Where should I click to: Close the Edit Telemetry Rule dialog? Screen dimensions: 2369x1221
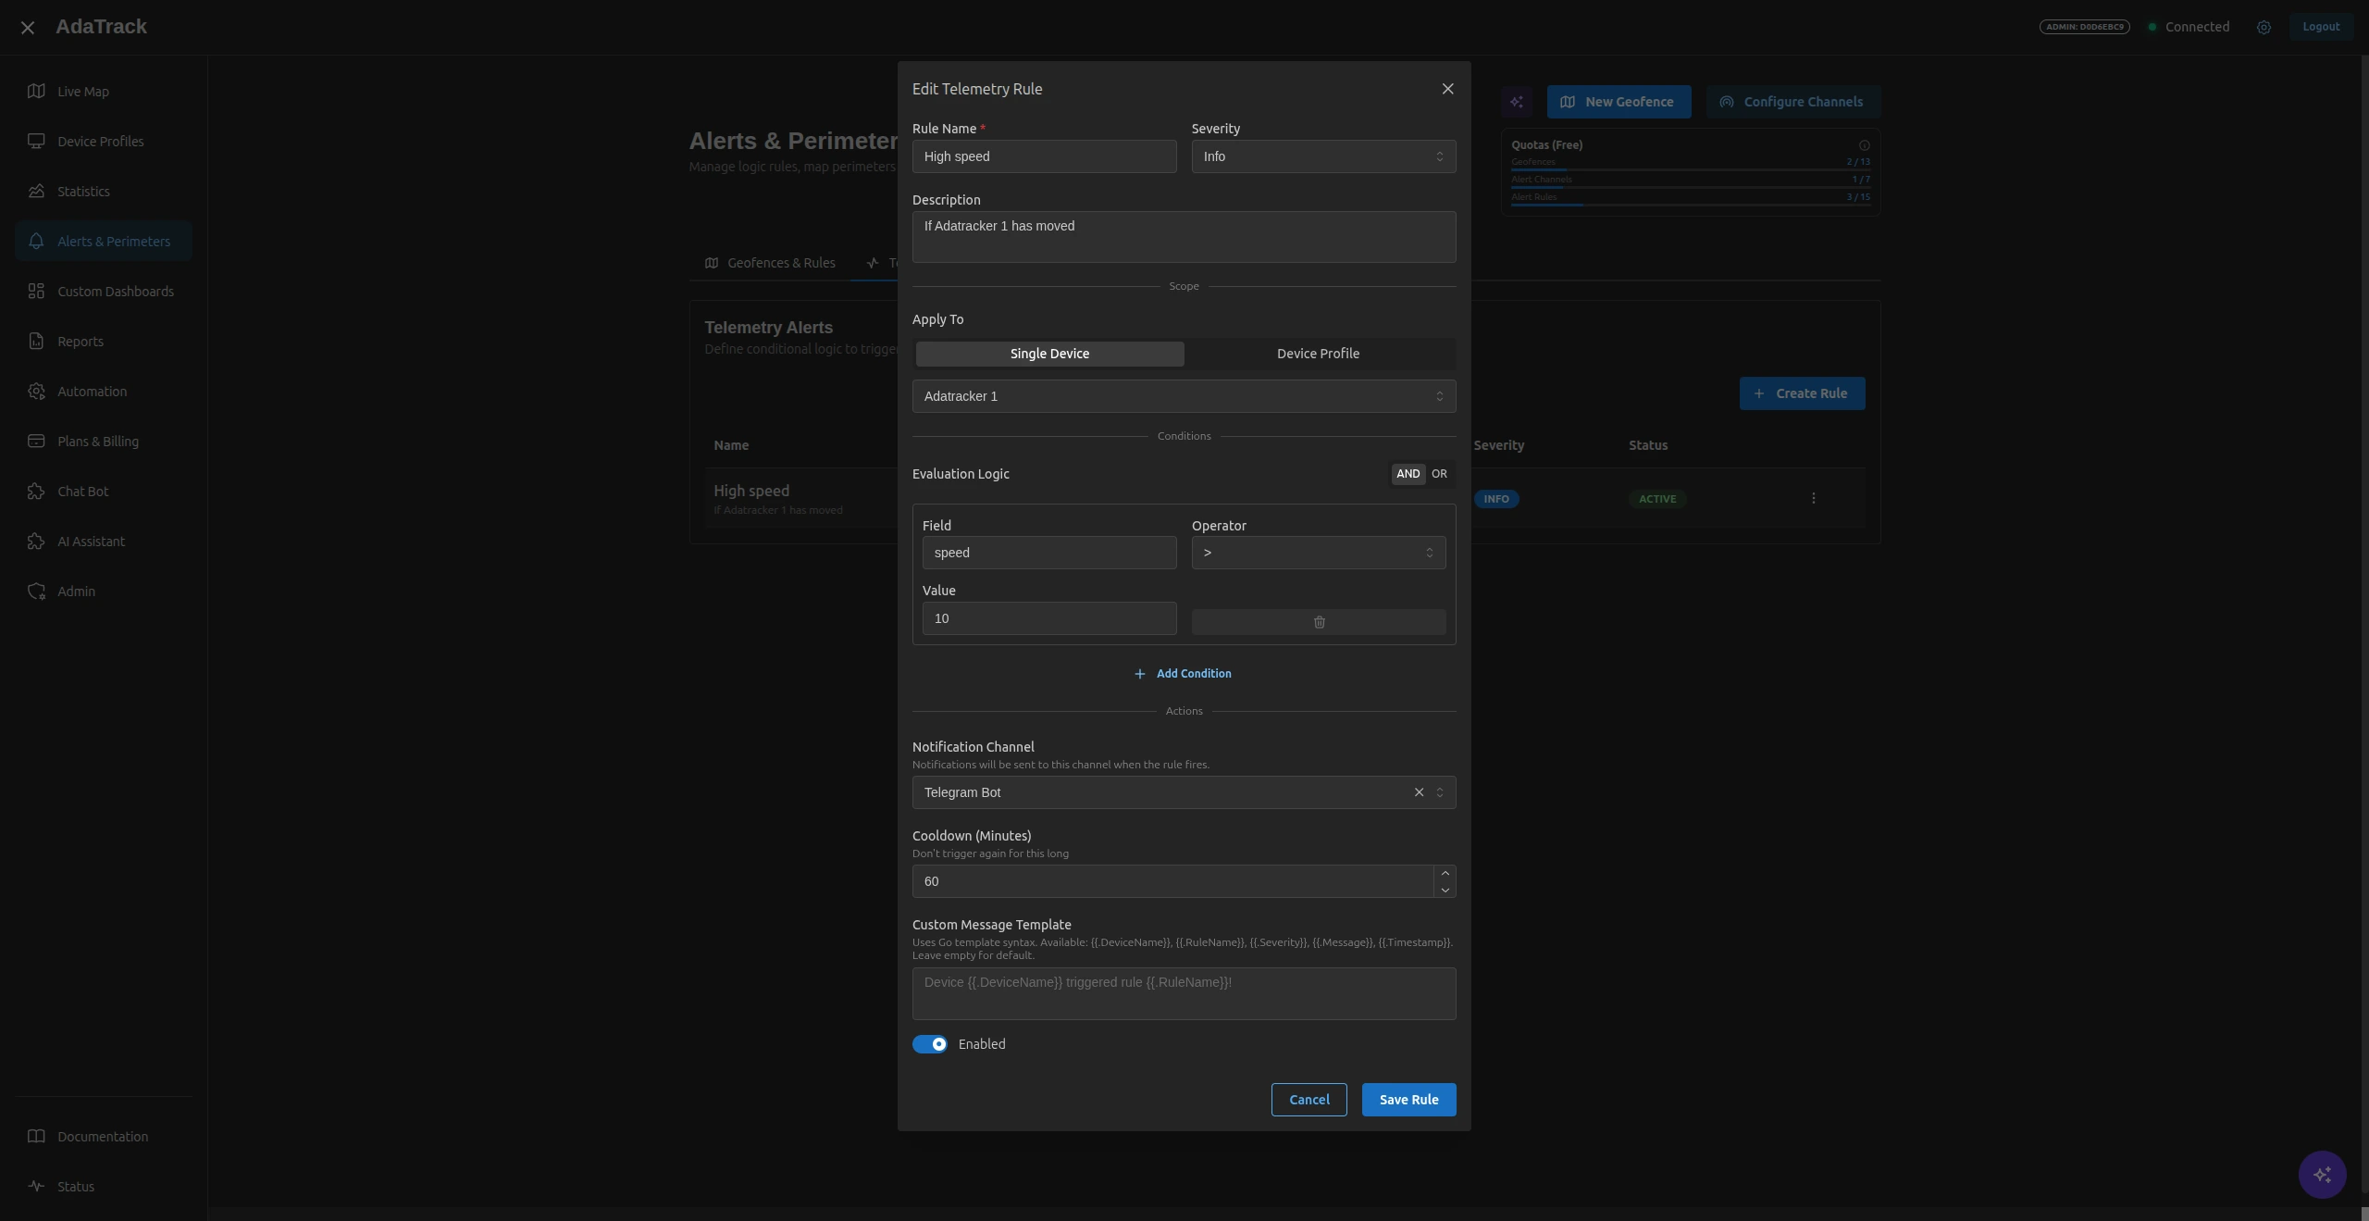tap(1447, 89)
